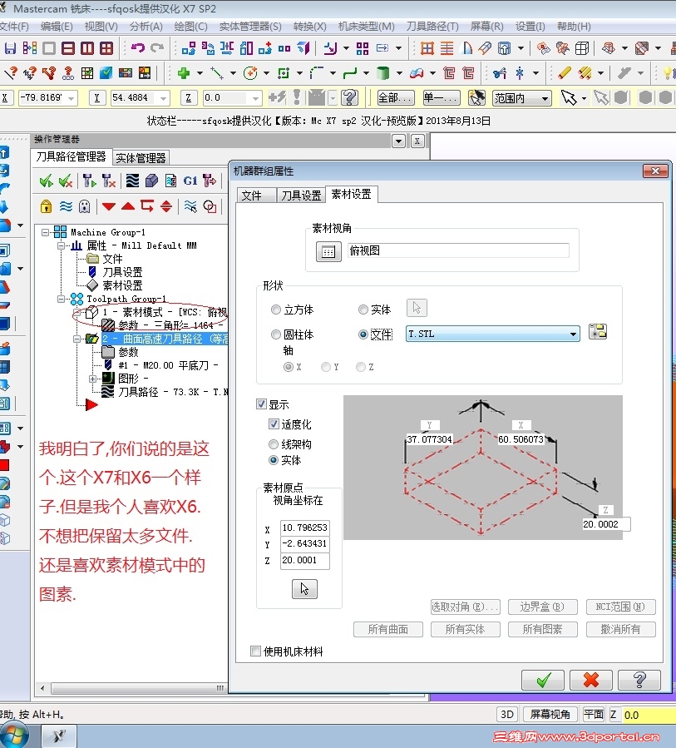Click the stock Z height 20.0002 field
The width and height of the screenshot is (676, 748).
pyautogui.click(x=606, y=524)
